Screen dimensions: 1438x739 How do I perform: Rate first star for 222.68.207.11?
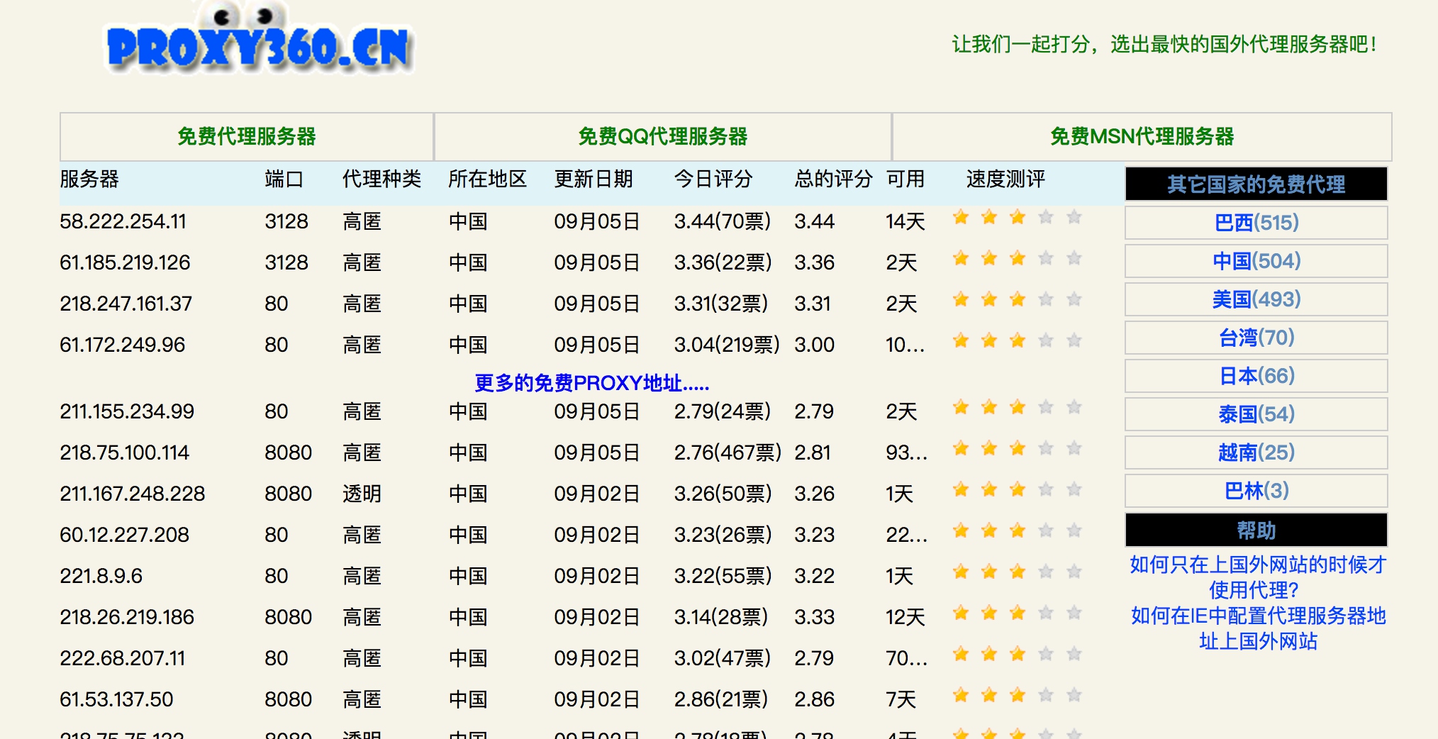[x=961, y=654]
